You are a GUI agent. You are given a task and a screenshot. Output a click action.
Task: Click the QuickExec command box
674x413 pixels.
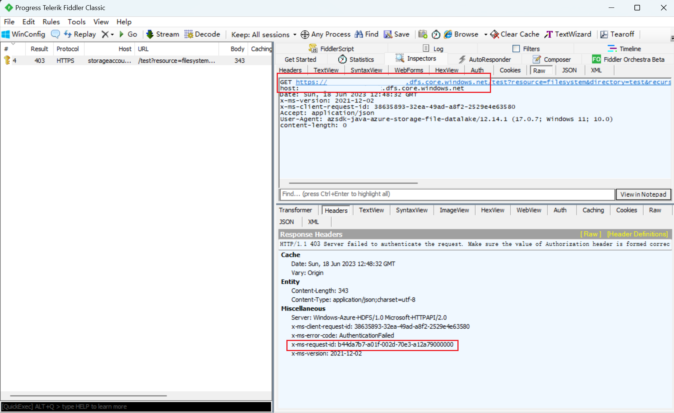click(136, 407)
